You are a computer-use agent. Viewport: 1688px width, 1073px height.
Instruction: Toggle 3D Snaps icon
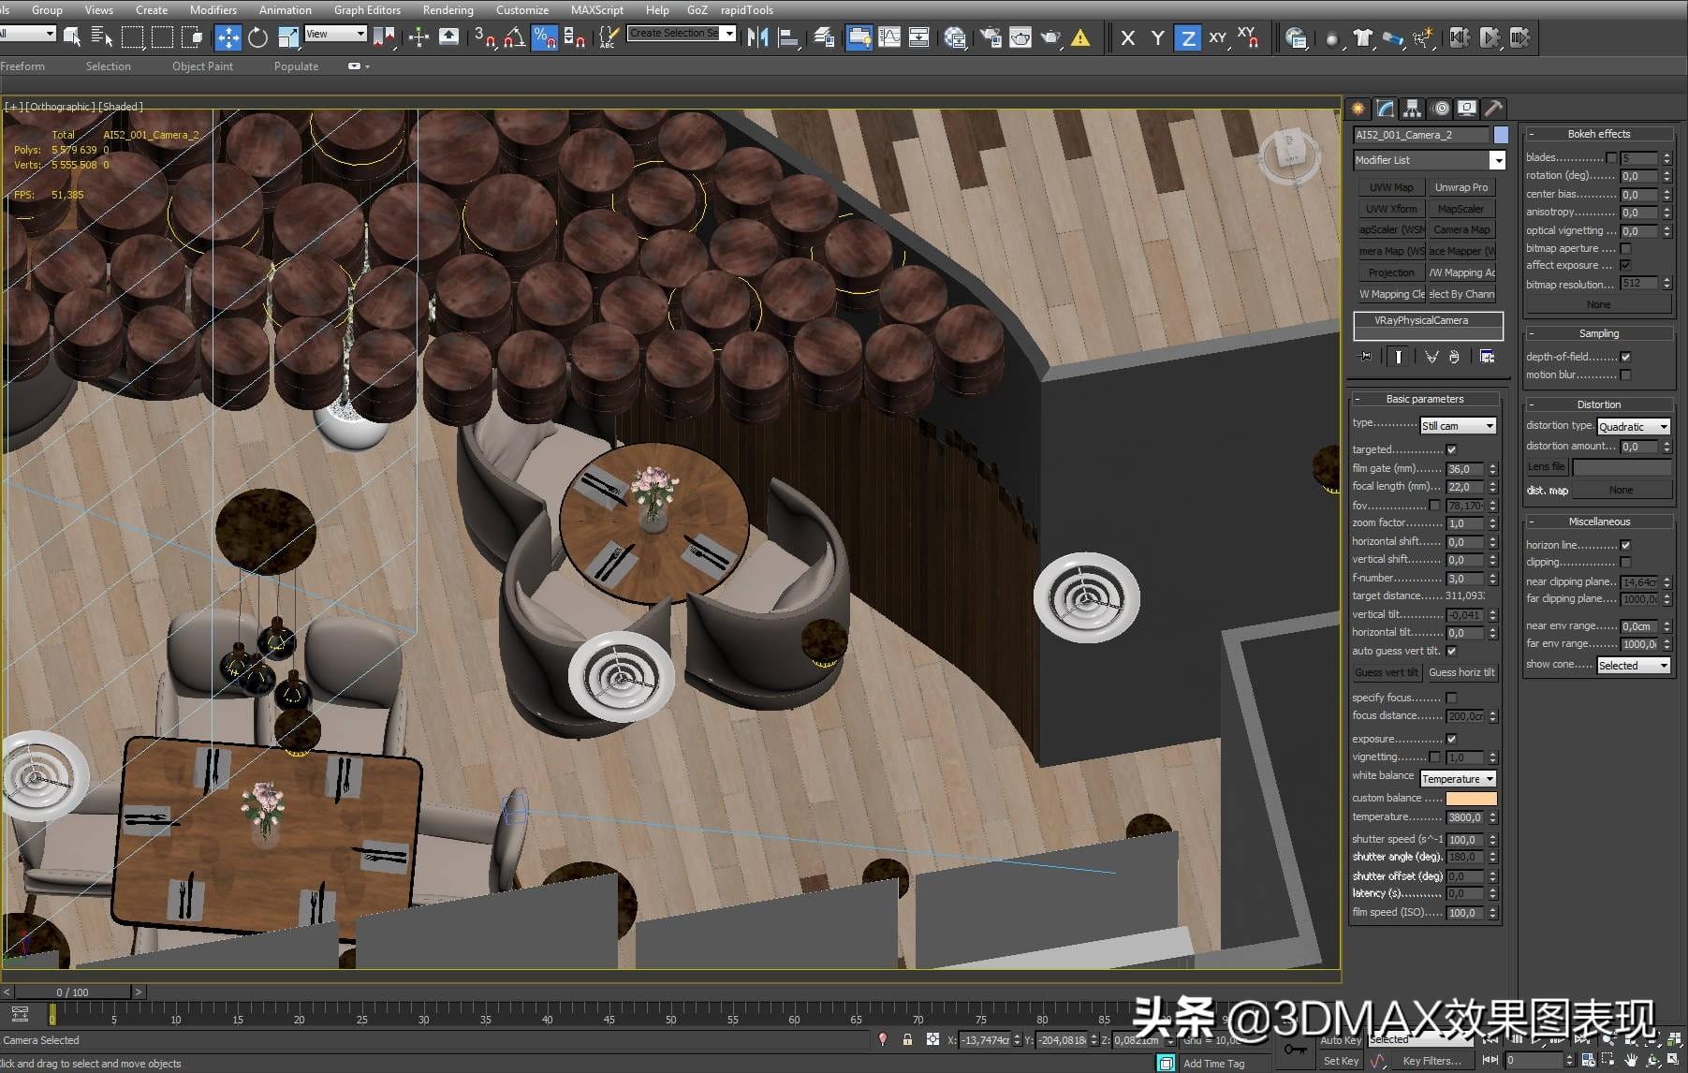(x=485, y=37)
